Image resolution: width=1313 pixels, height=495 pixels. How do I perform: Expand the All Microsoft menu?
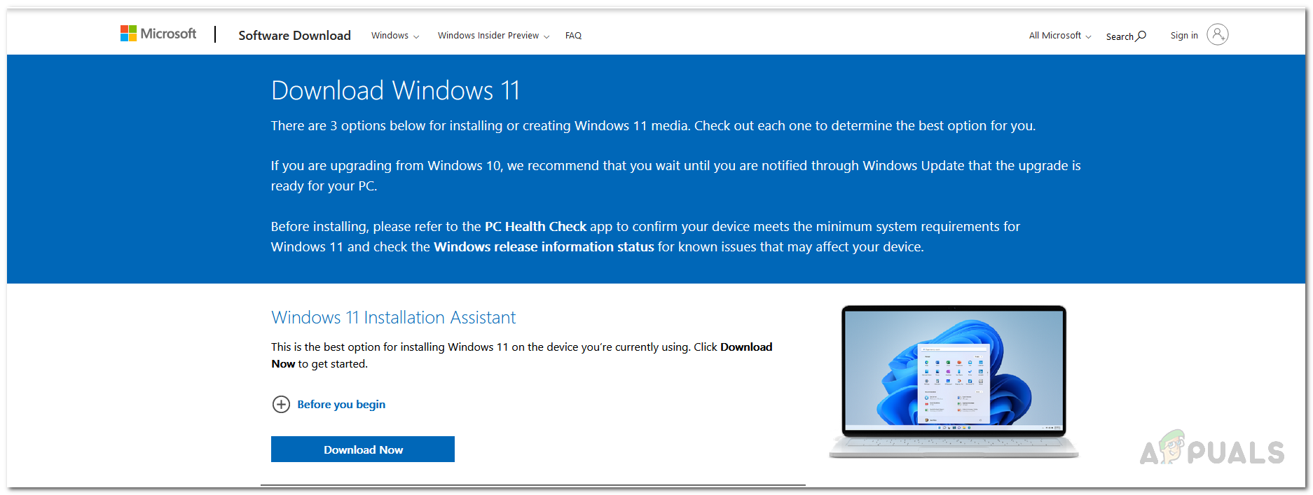coord(1060,36)
